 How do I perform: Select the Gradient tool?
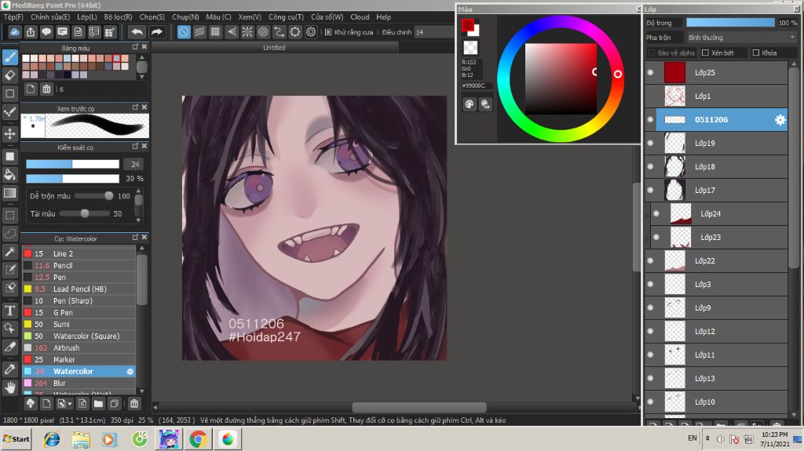click(9, 193)
